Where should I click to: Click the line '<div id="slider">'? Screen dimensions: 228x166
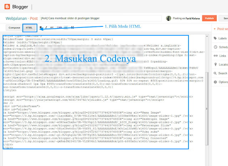[x=17, y=110]
